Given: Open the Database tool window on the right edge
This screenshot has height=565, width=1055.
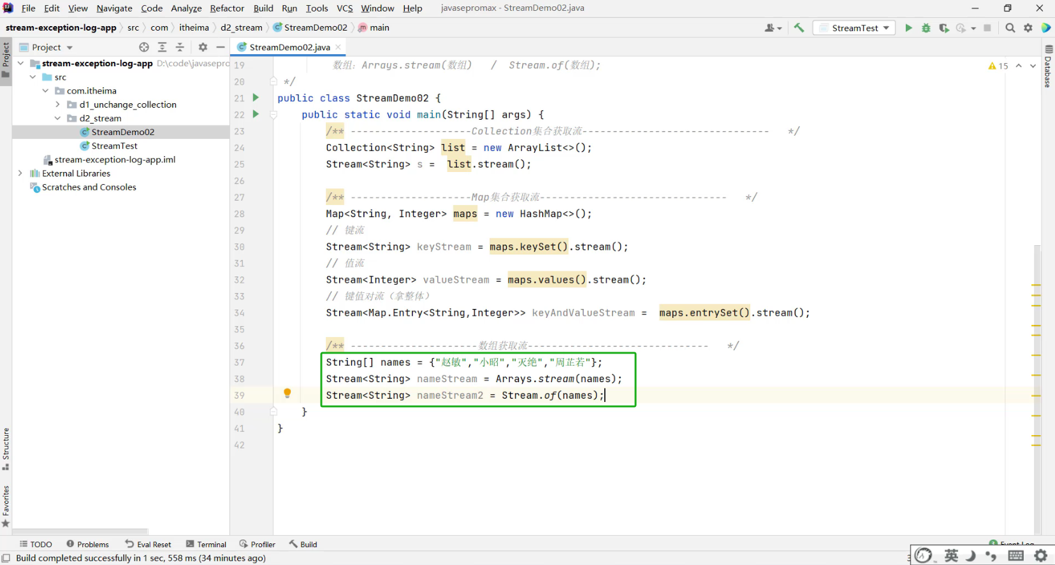Looking at the screenshot, I should [1048, 66].
